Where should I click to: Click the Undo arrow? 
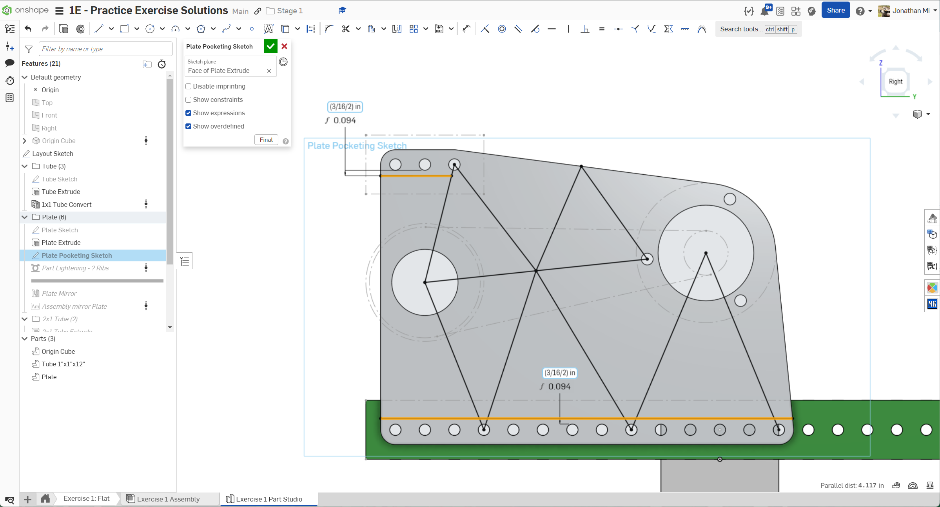[28, 29]
